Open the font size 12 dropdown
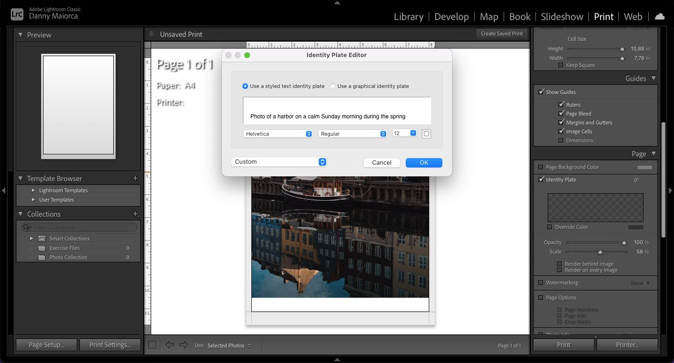 pyautogui.click(x=404, y=133)
